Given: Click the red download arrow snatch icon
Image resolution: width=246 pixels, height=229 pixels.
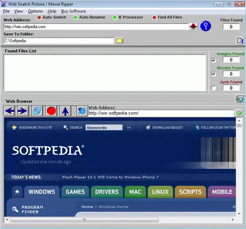Looking at the screenshot, I should click(x=193, y=26).
